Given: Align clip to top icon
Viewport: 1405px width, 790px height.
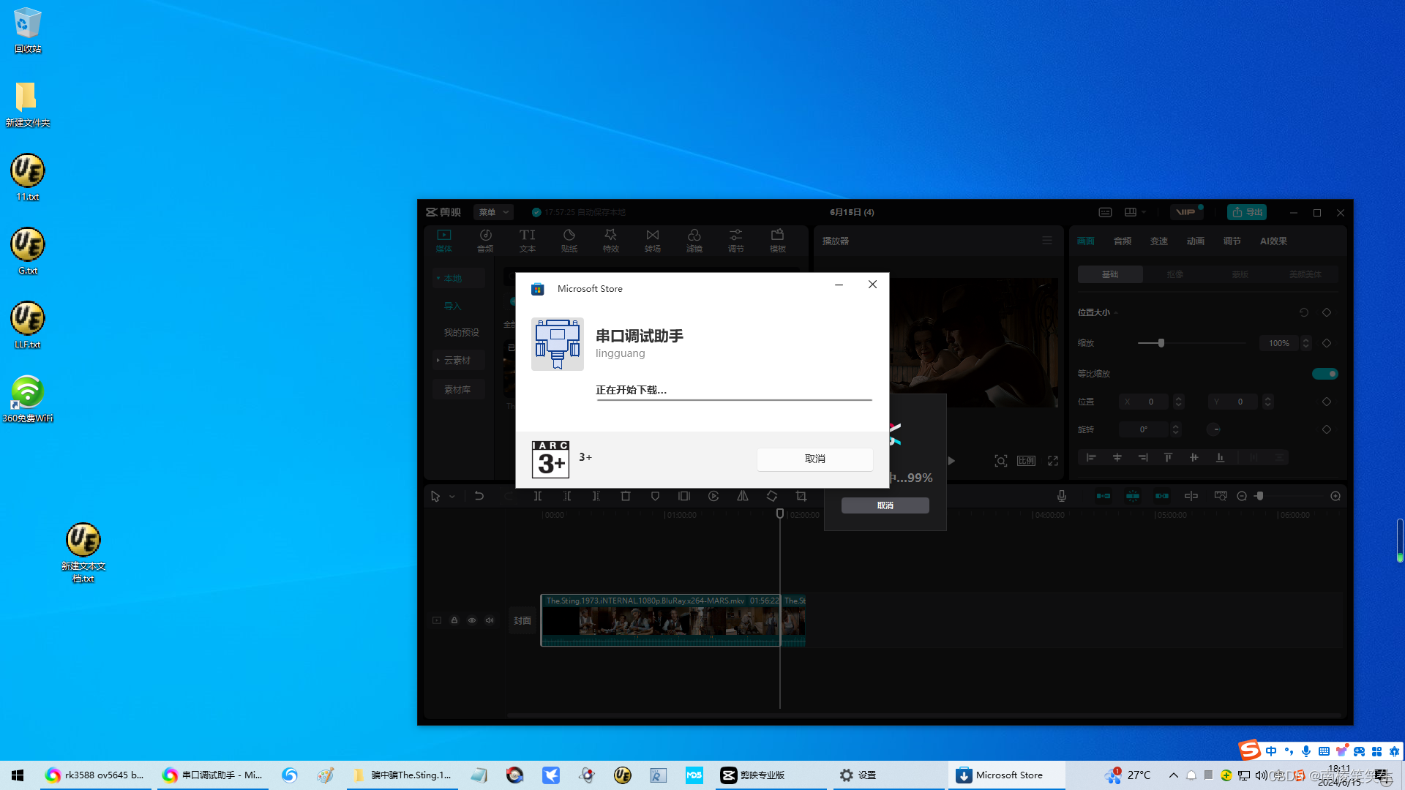Looking at the screenshot, I should tap(1168, 457).
